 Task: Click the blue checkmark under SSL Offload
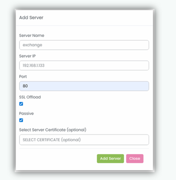[x=21, y=104]
